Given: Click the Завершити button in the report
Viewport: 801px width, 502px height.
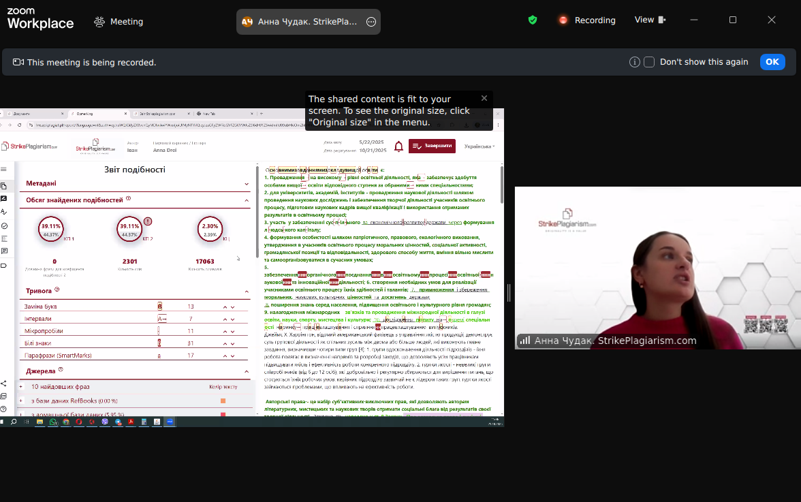Looking at the screenshot, I should click(432, 146).
